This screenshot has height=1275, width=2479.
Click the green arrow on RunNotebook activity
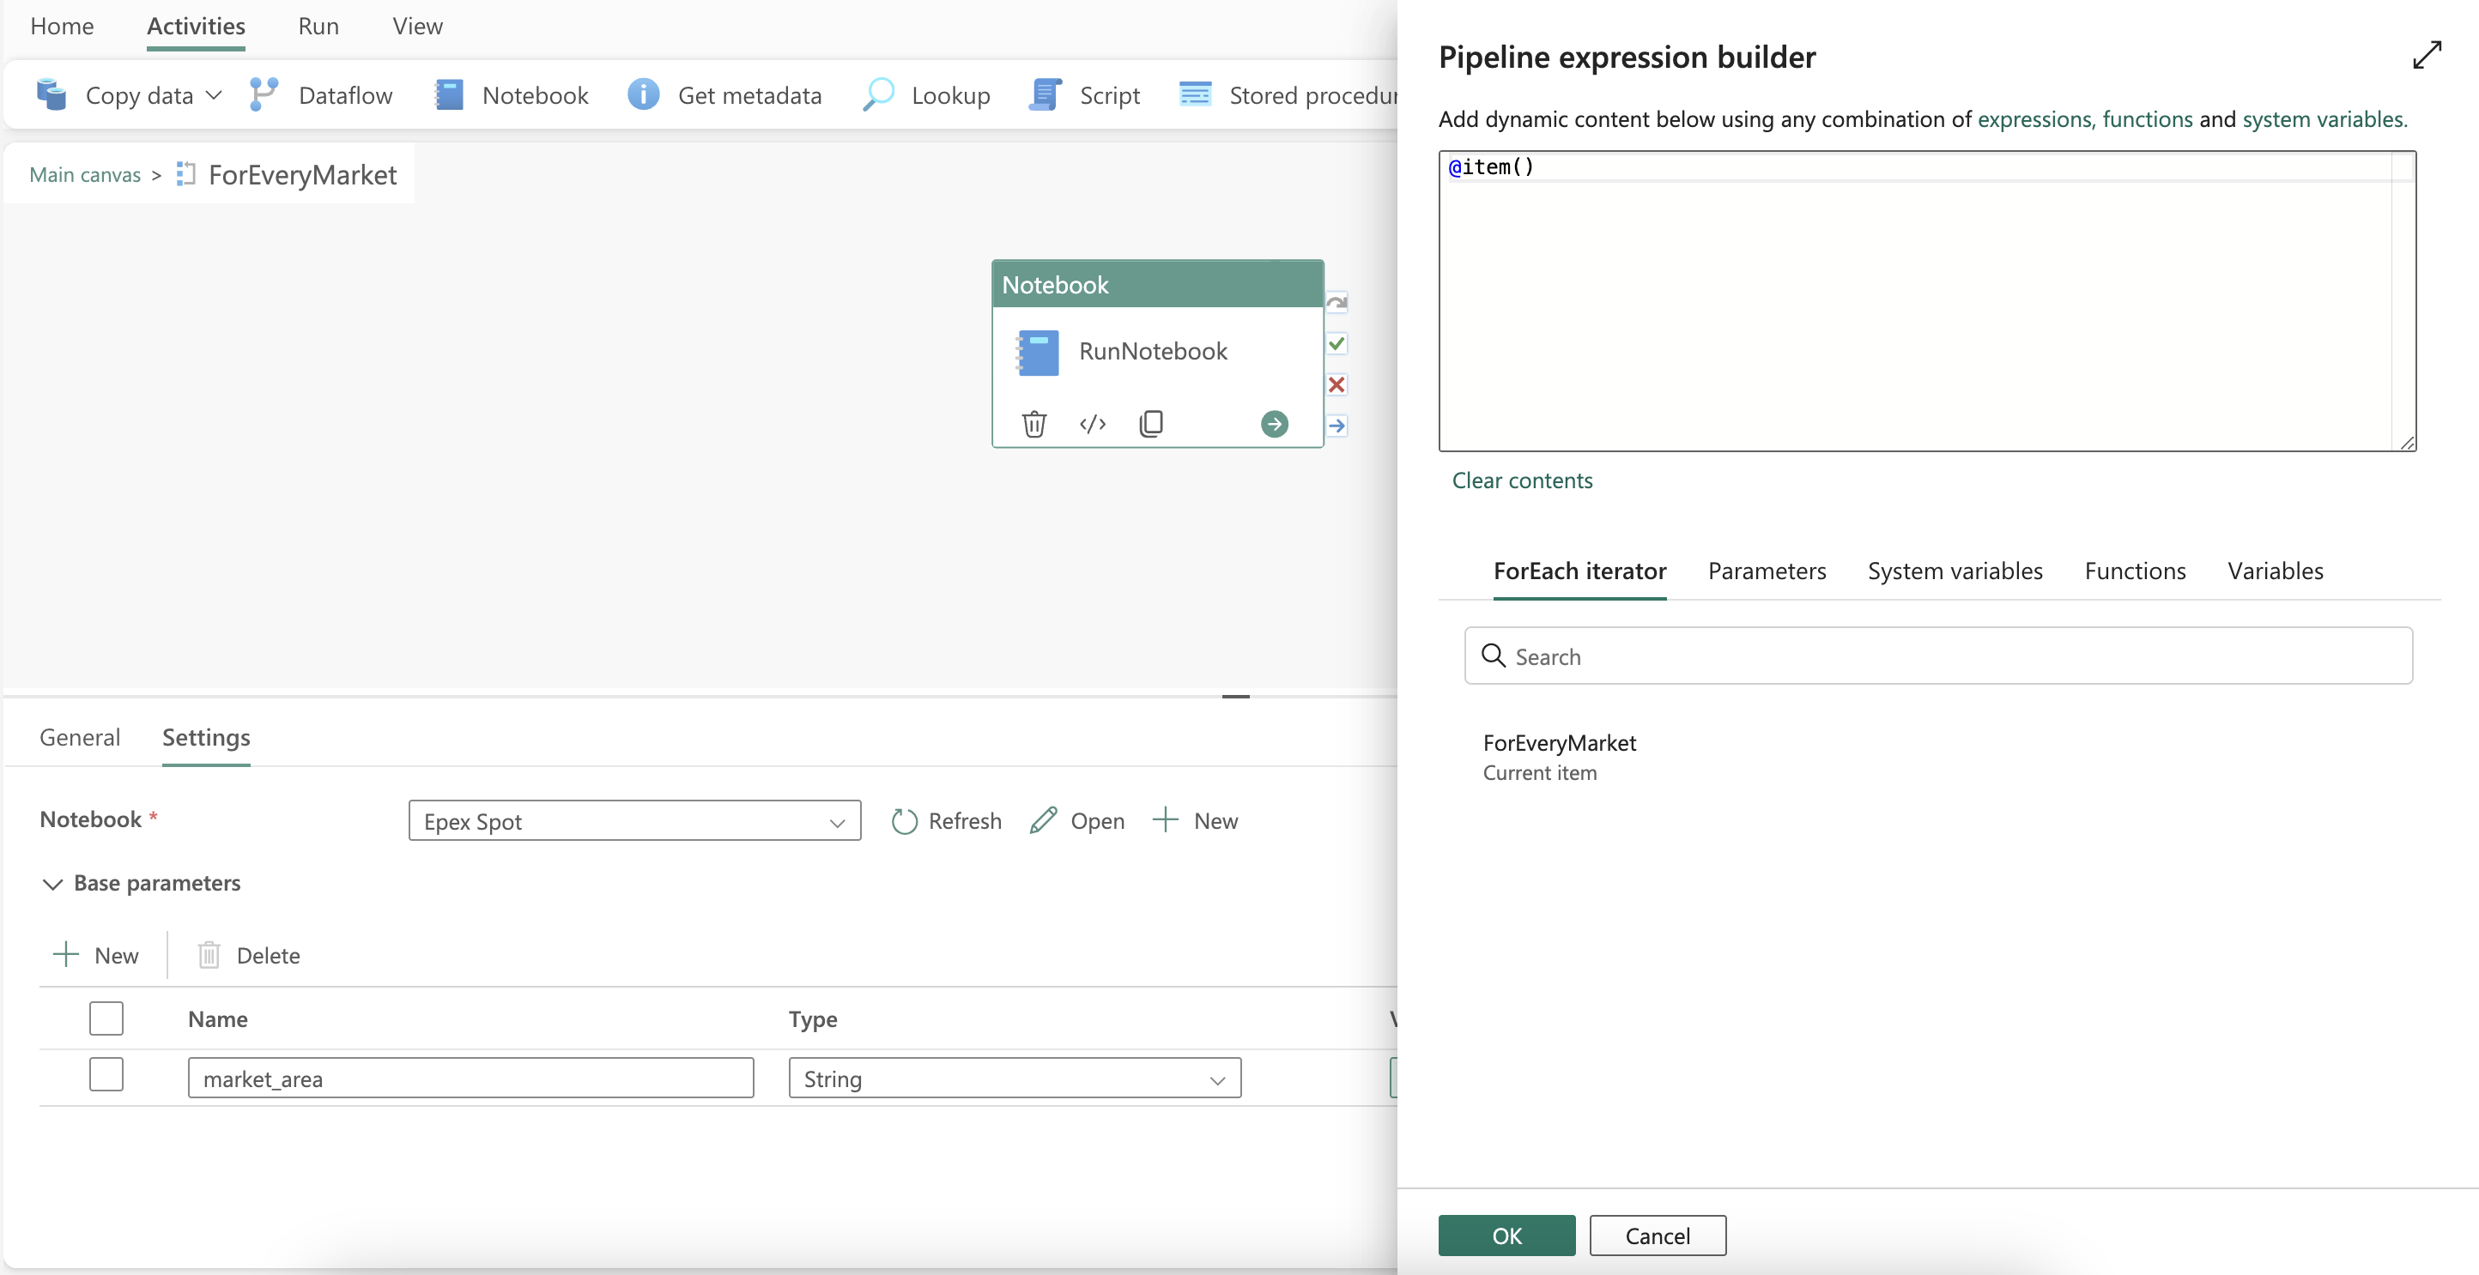tap(1274, 423)
